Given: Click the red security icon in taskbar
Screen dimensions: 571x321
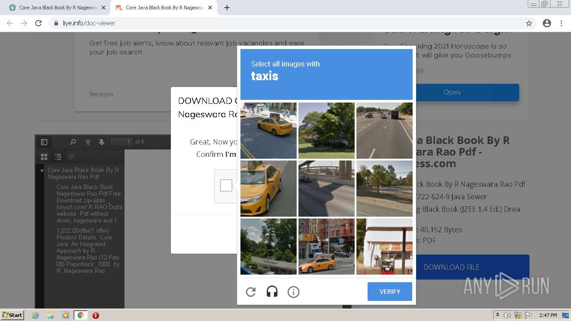Looking at the screenshot, I should (x=95, y=315).
